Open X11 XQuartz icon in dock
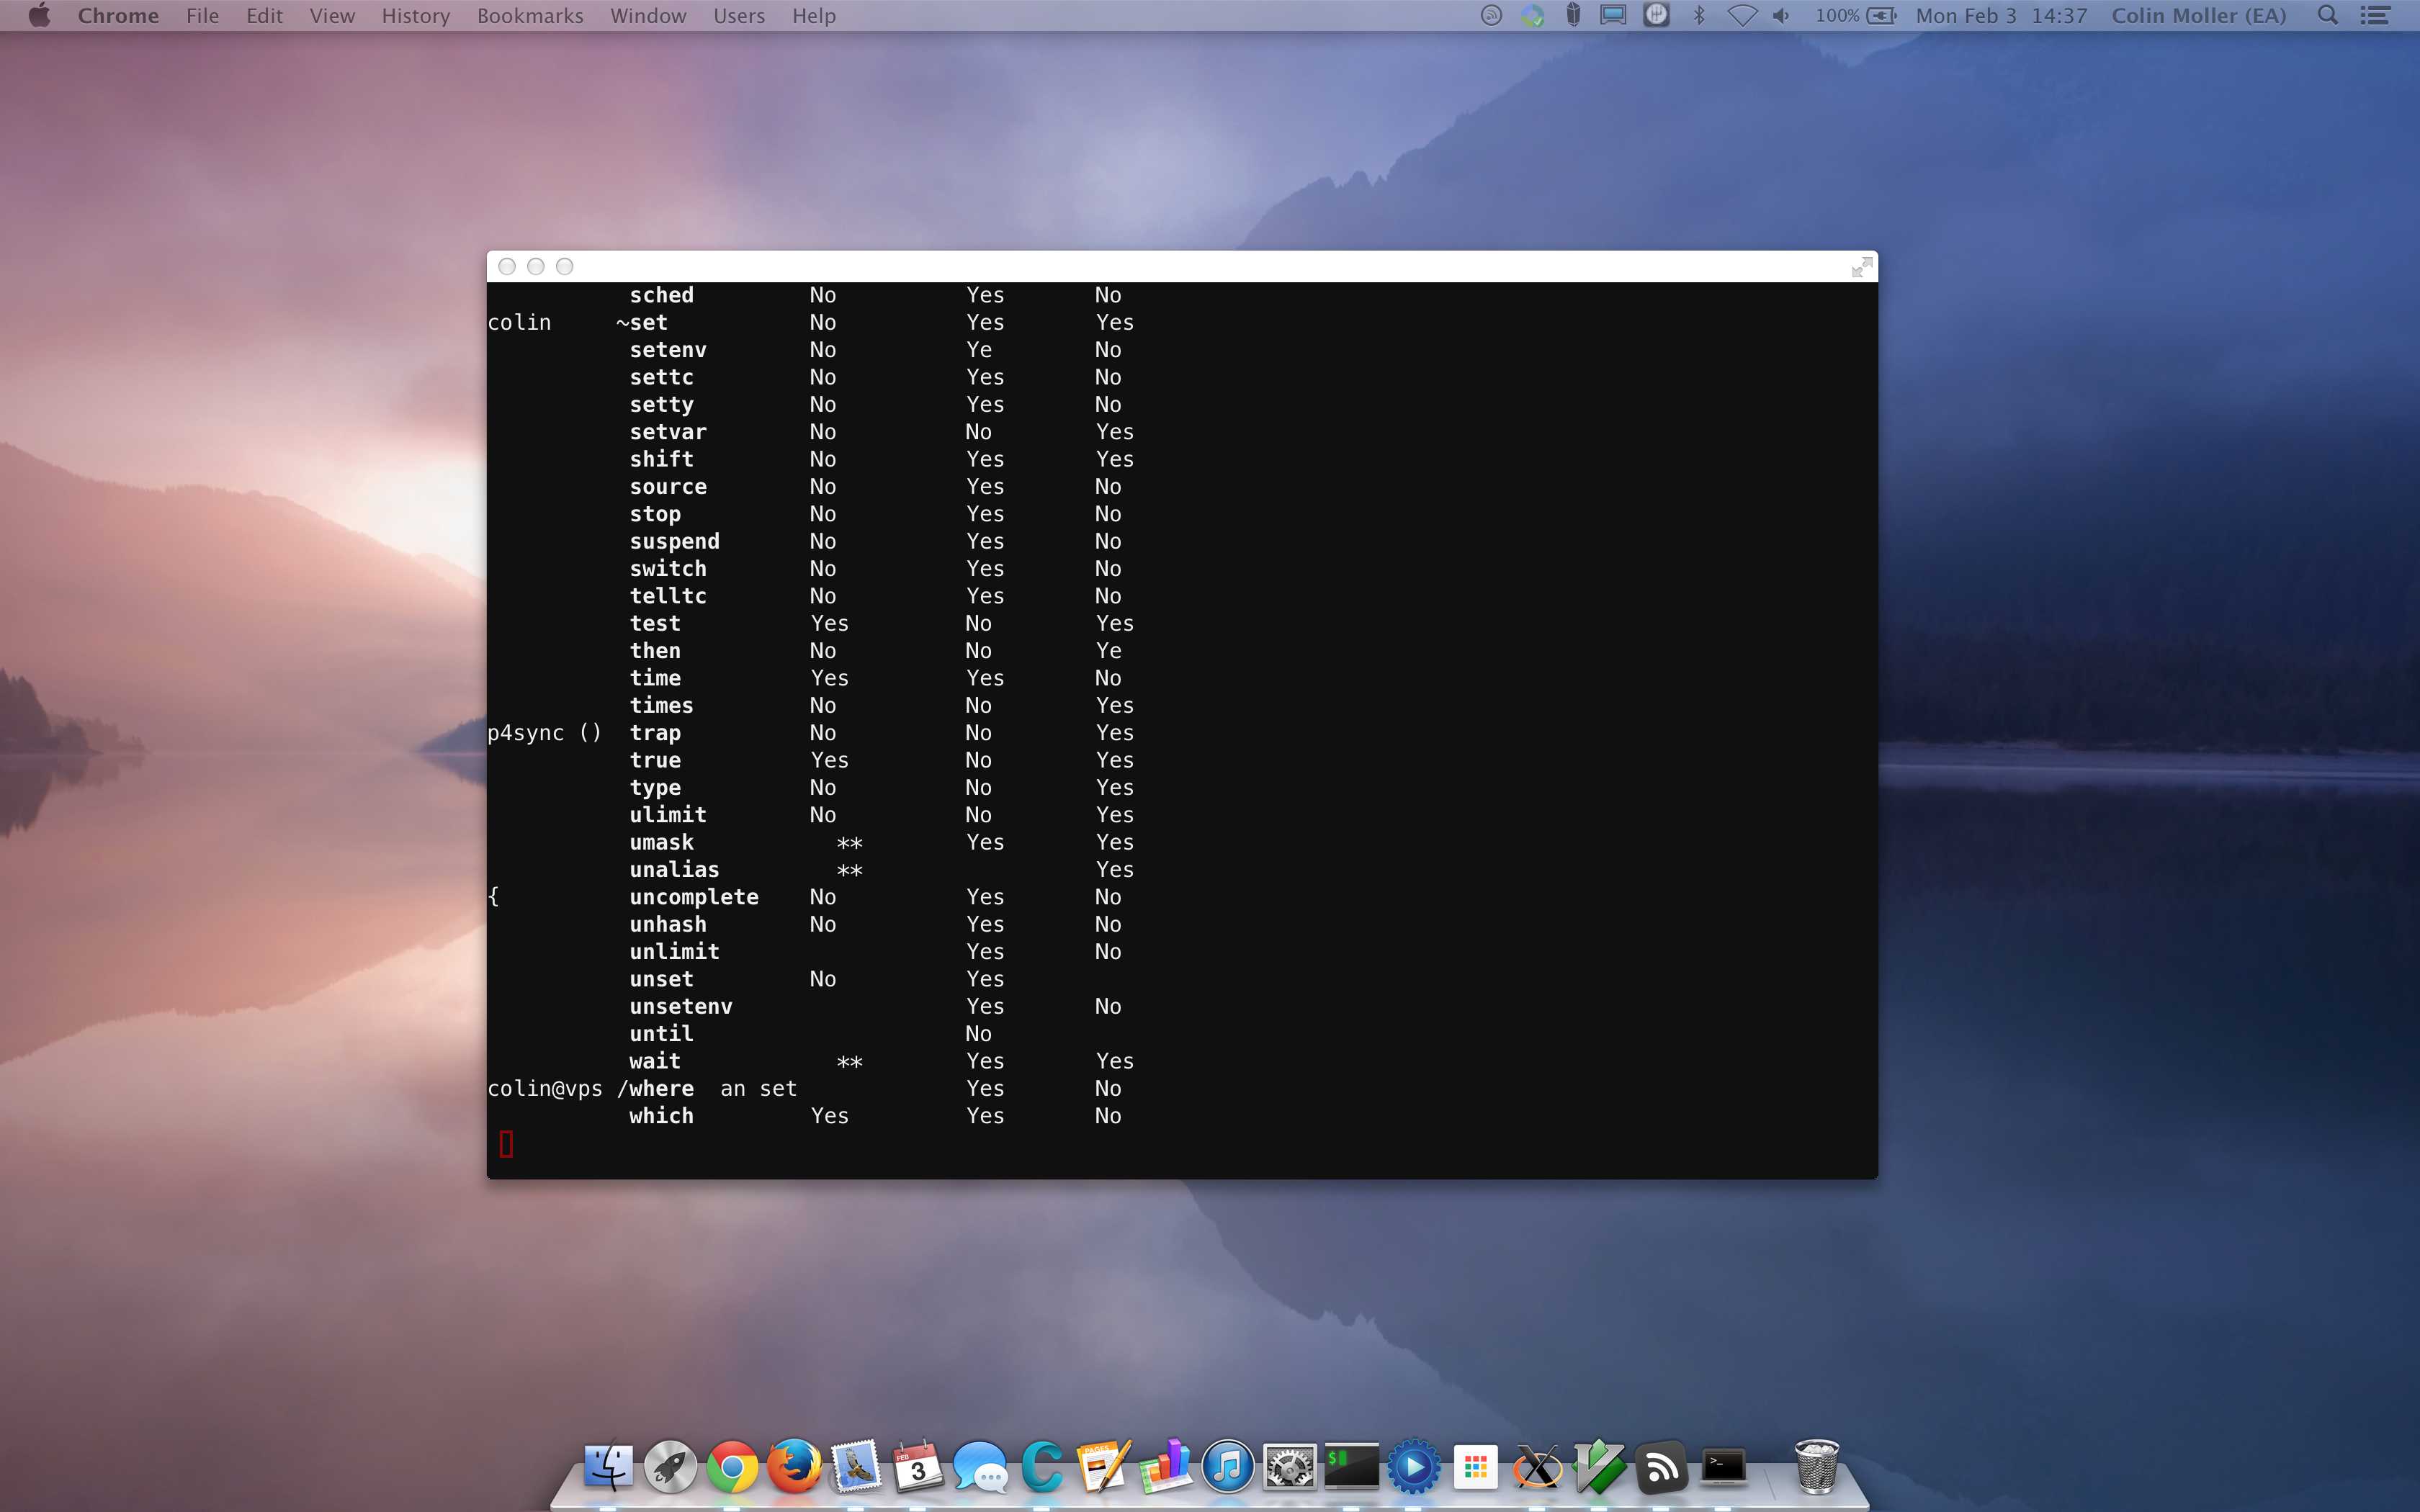The image size is (2420, 1512). click(1538, 1467)
